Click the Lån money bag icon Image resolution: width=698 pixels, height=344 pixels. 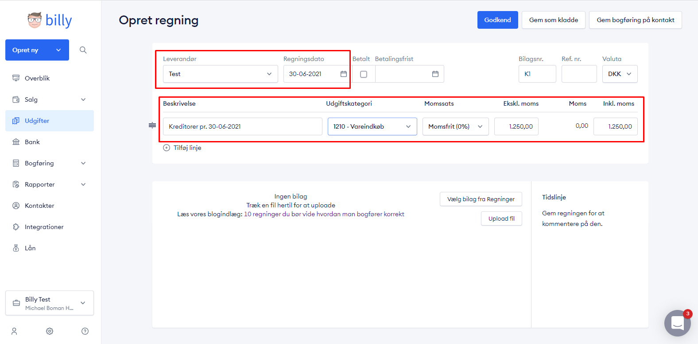coord(16,248)
